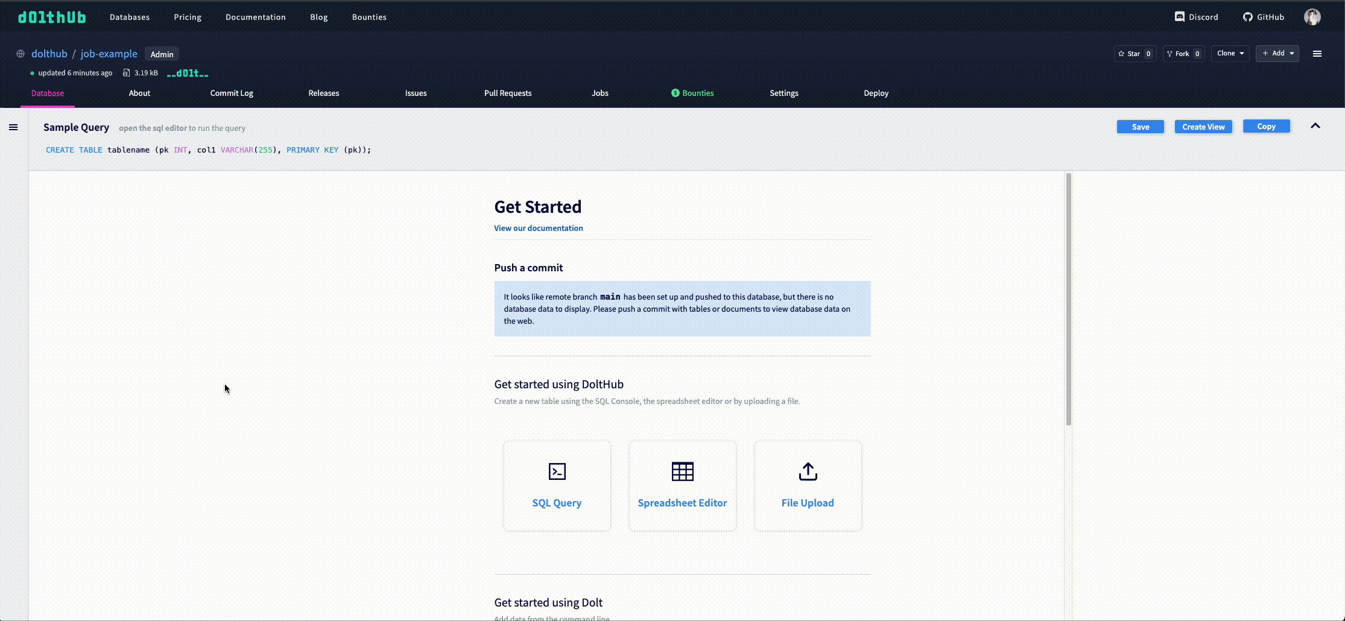Viewport: 1345px width, 621px height.
Task: Expand the Clone dropdown
Action: (x=1229, y=53)
